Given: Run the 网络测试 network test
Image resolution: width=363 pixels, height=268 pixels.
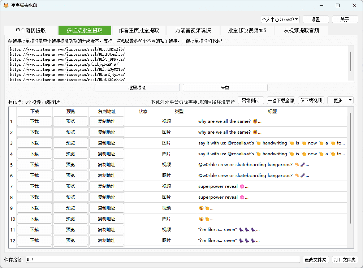Looking at the screenshot, I should tap(251, 100).
